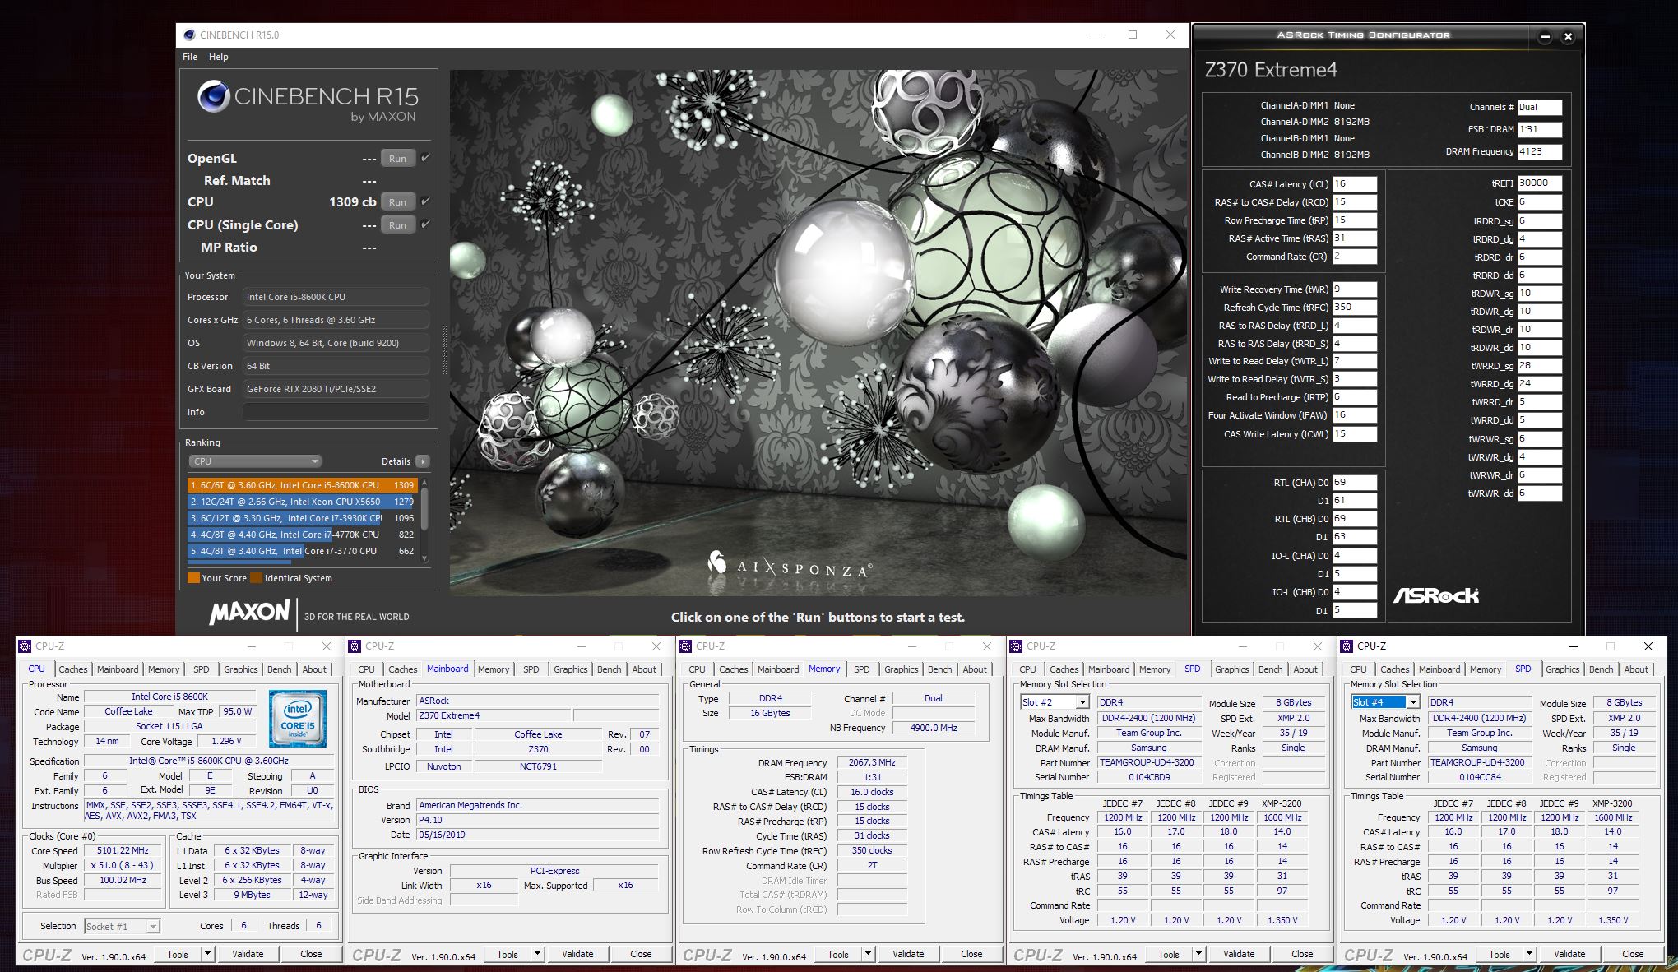Click Validate in first CPU-Z window

[248, 954]
